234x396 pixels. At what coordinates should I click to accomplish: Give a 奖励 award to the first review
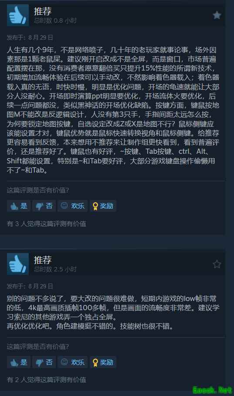(103, 206)
